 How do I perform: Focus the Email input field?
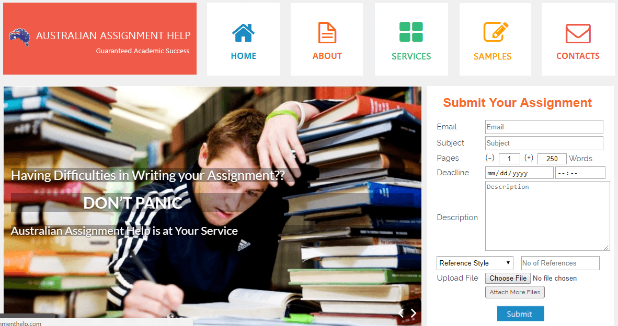(x=544, y=127)
